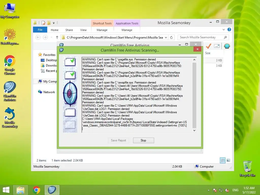
Task: Open DataWagon desktop shortcut
Action: (x=10, y=37)
